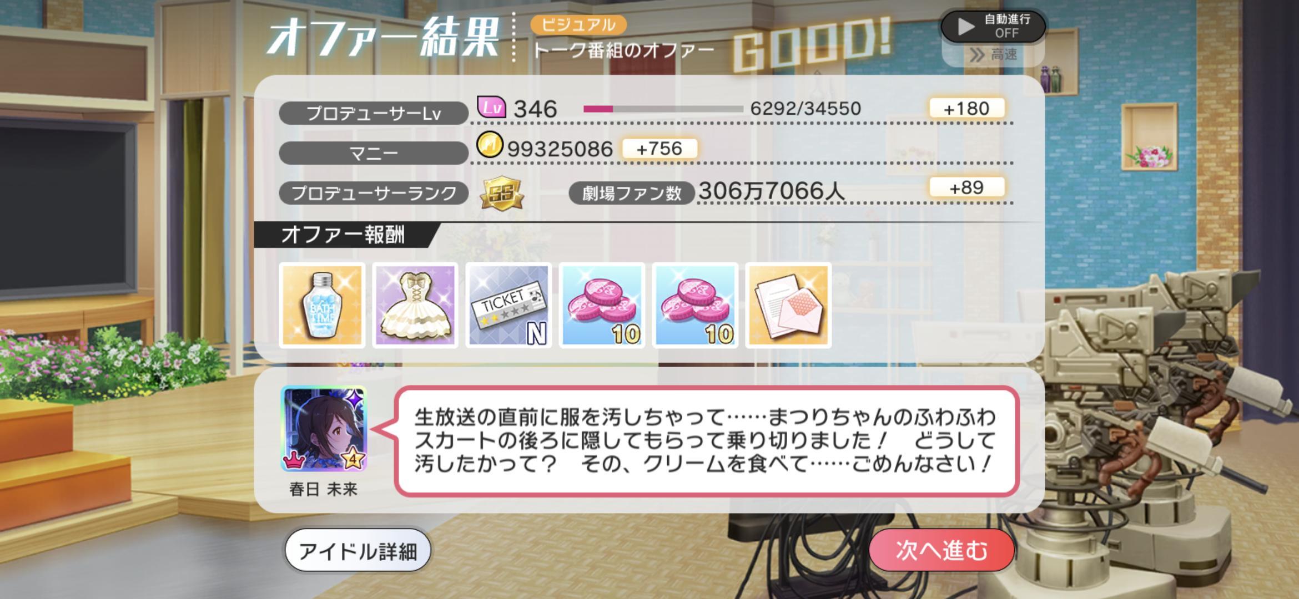Tap the SS producer rank badge
Image resolution: width=1299 pixels, height=599 pixels.
click(x=502, y=194)
